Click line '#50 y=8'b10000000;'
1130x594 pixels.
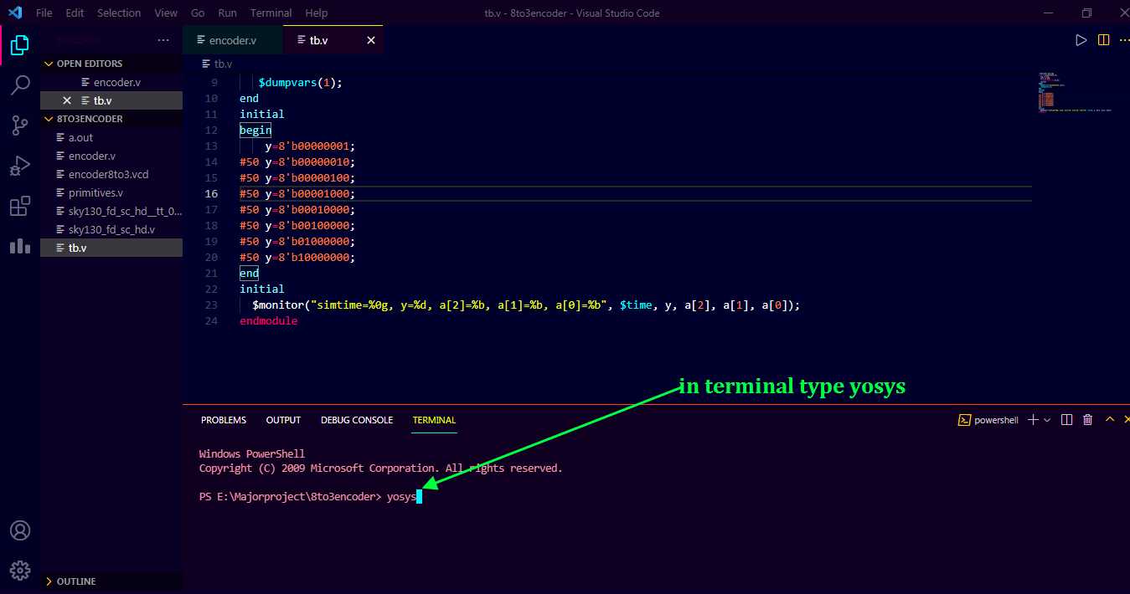click(x=297, y=258)
